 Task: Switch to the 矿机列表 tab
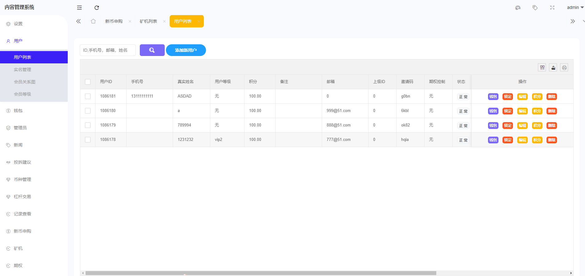pyautogui.click(x=148, y=21)
